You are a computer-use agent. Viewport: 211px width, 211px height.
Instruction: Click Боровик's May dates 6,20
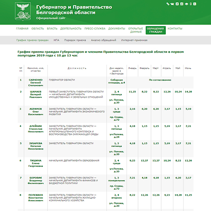coord(178,178)
